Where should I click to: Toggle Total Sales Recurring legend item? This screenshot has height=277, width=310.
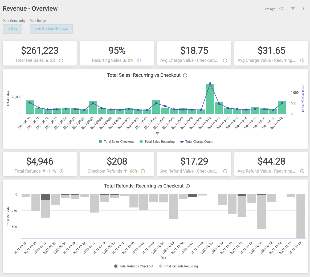[157, 141]
